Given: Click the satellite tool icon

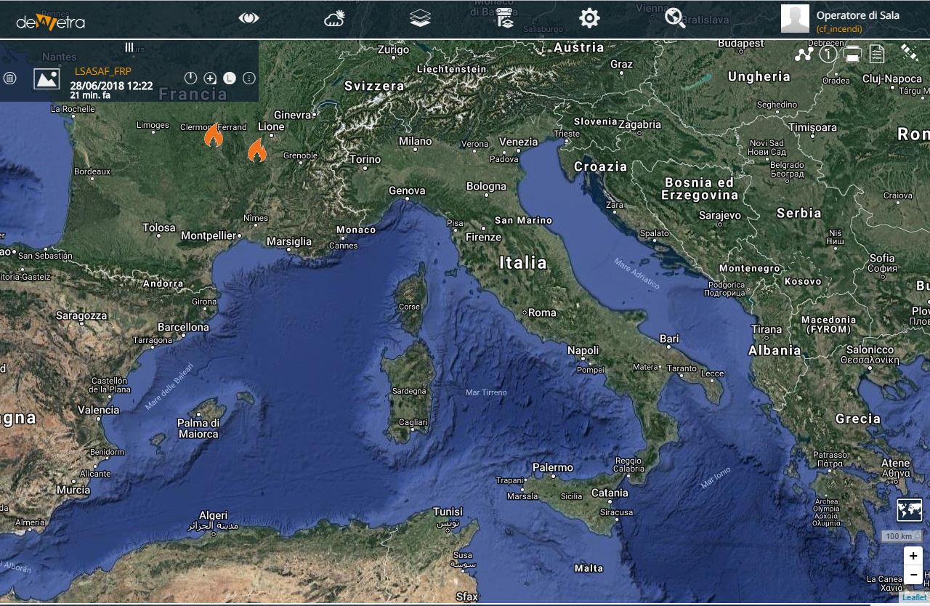Looking at the screenshot, I should (909, 52).
